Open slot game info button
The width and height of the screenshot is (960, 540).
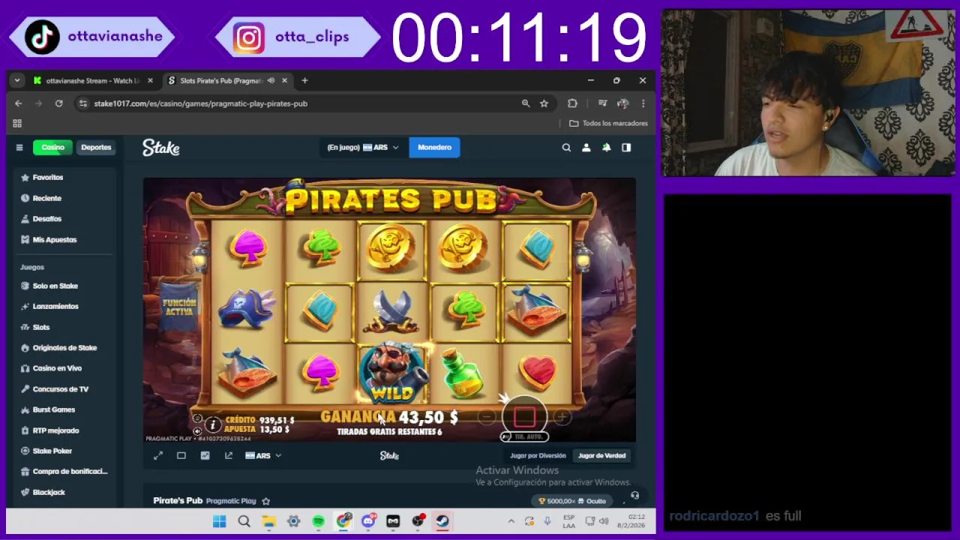tap(213, 424)
